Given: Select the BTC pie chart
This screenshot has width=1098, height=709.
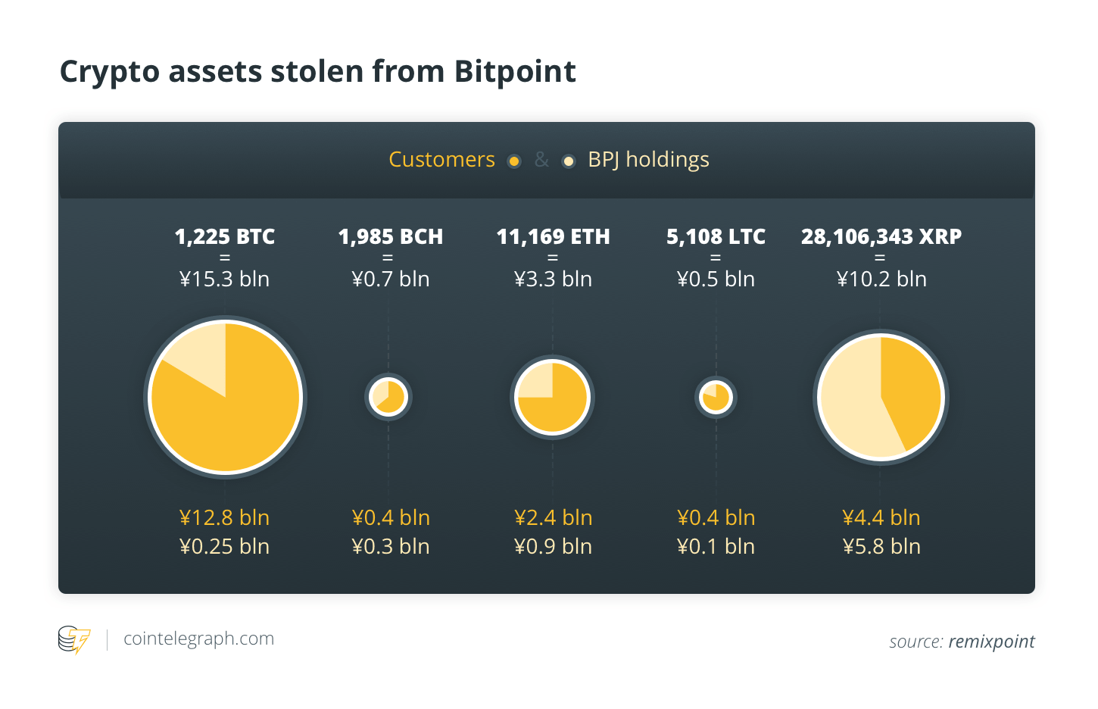Looking at the screenshot, I should click(x=225, y=398).
